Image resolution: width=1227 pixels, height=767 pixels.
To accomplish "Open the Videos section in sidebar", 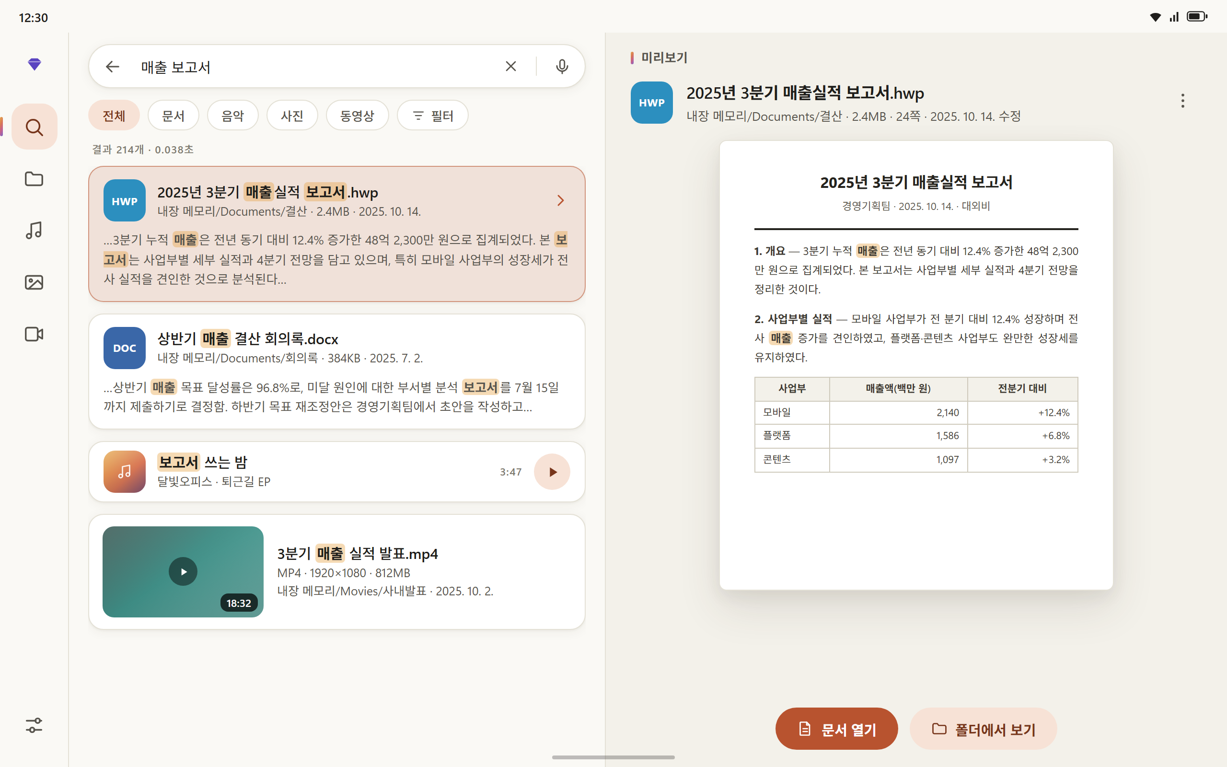I will click(x=34, y=334).
